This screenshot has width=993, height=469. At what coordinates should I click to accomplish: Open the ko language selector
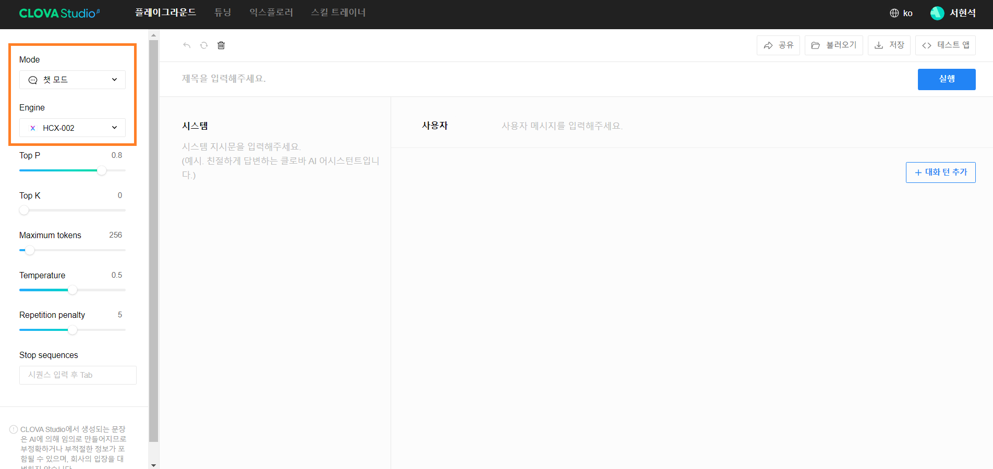(901, 13)
